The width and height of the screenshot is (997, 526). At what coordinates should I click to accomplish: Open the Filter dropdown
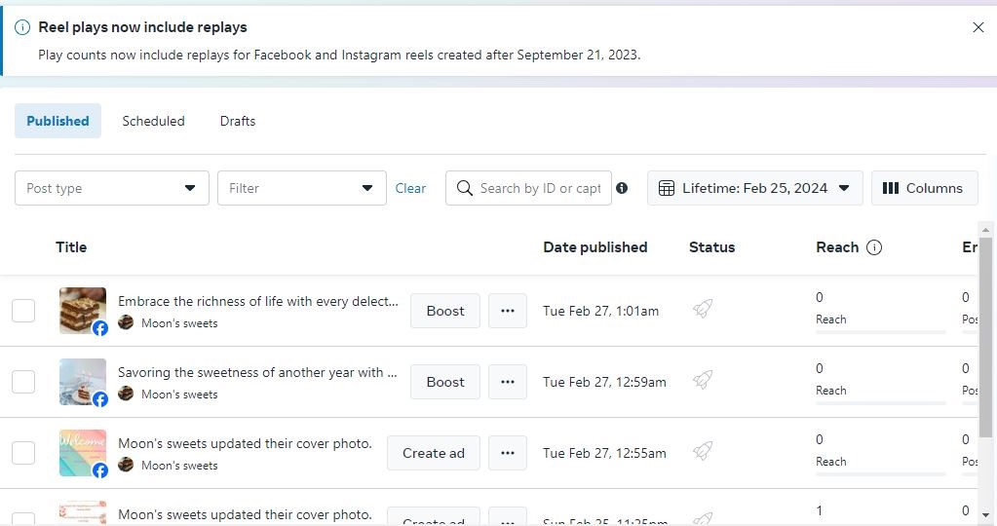[301, 188]
